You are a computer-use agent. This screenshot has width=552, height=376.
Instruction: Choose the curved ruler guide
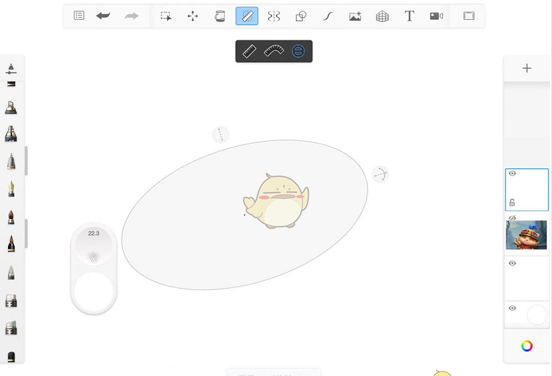[x=274, y=51]
